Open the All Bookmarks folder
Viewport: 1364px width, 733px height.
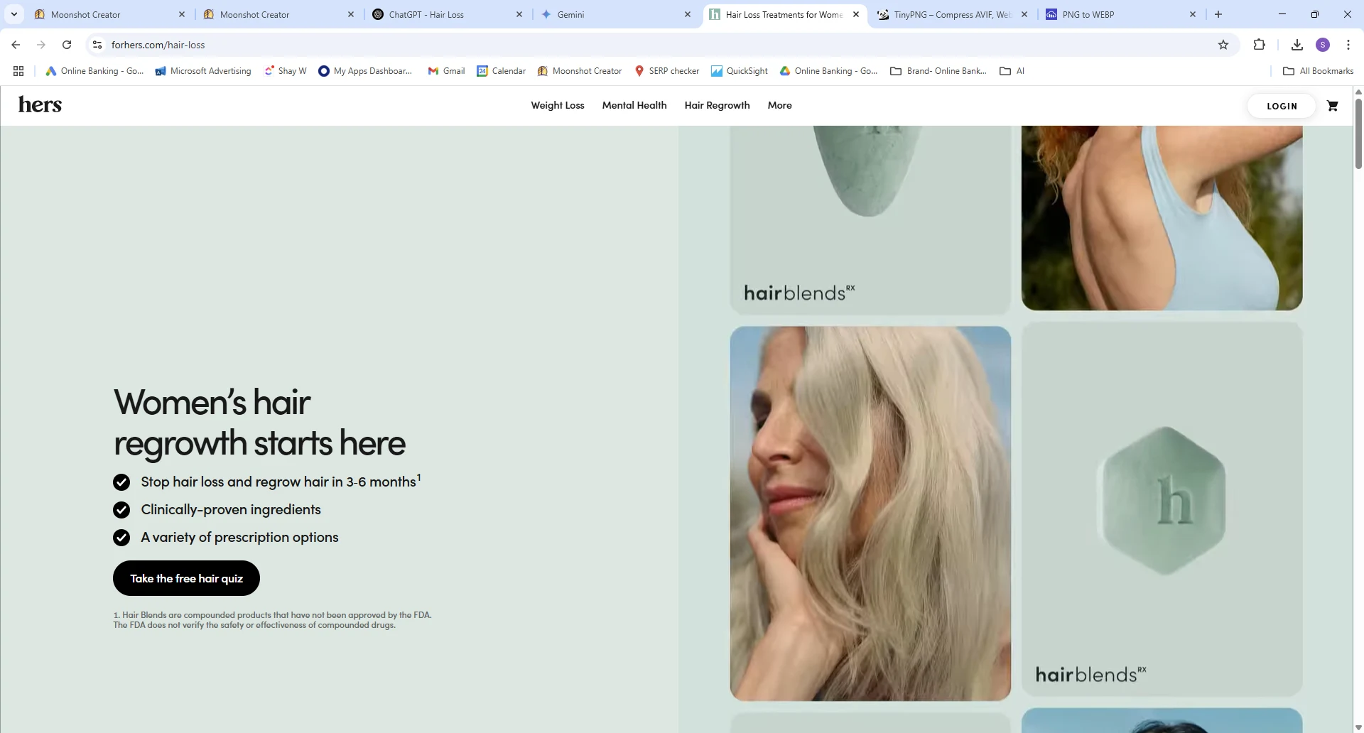tap(1318, 71)
